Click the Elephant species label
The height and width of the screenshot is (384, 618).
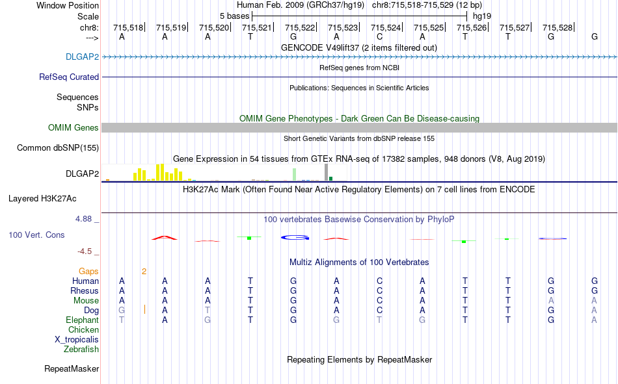click(83, 320)
